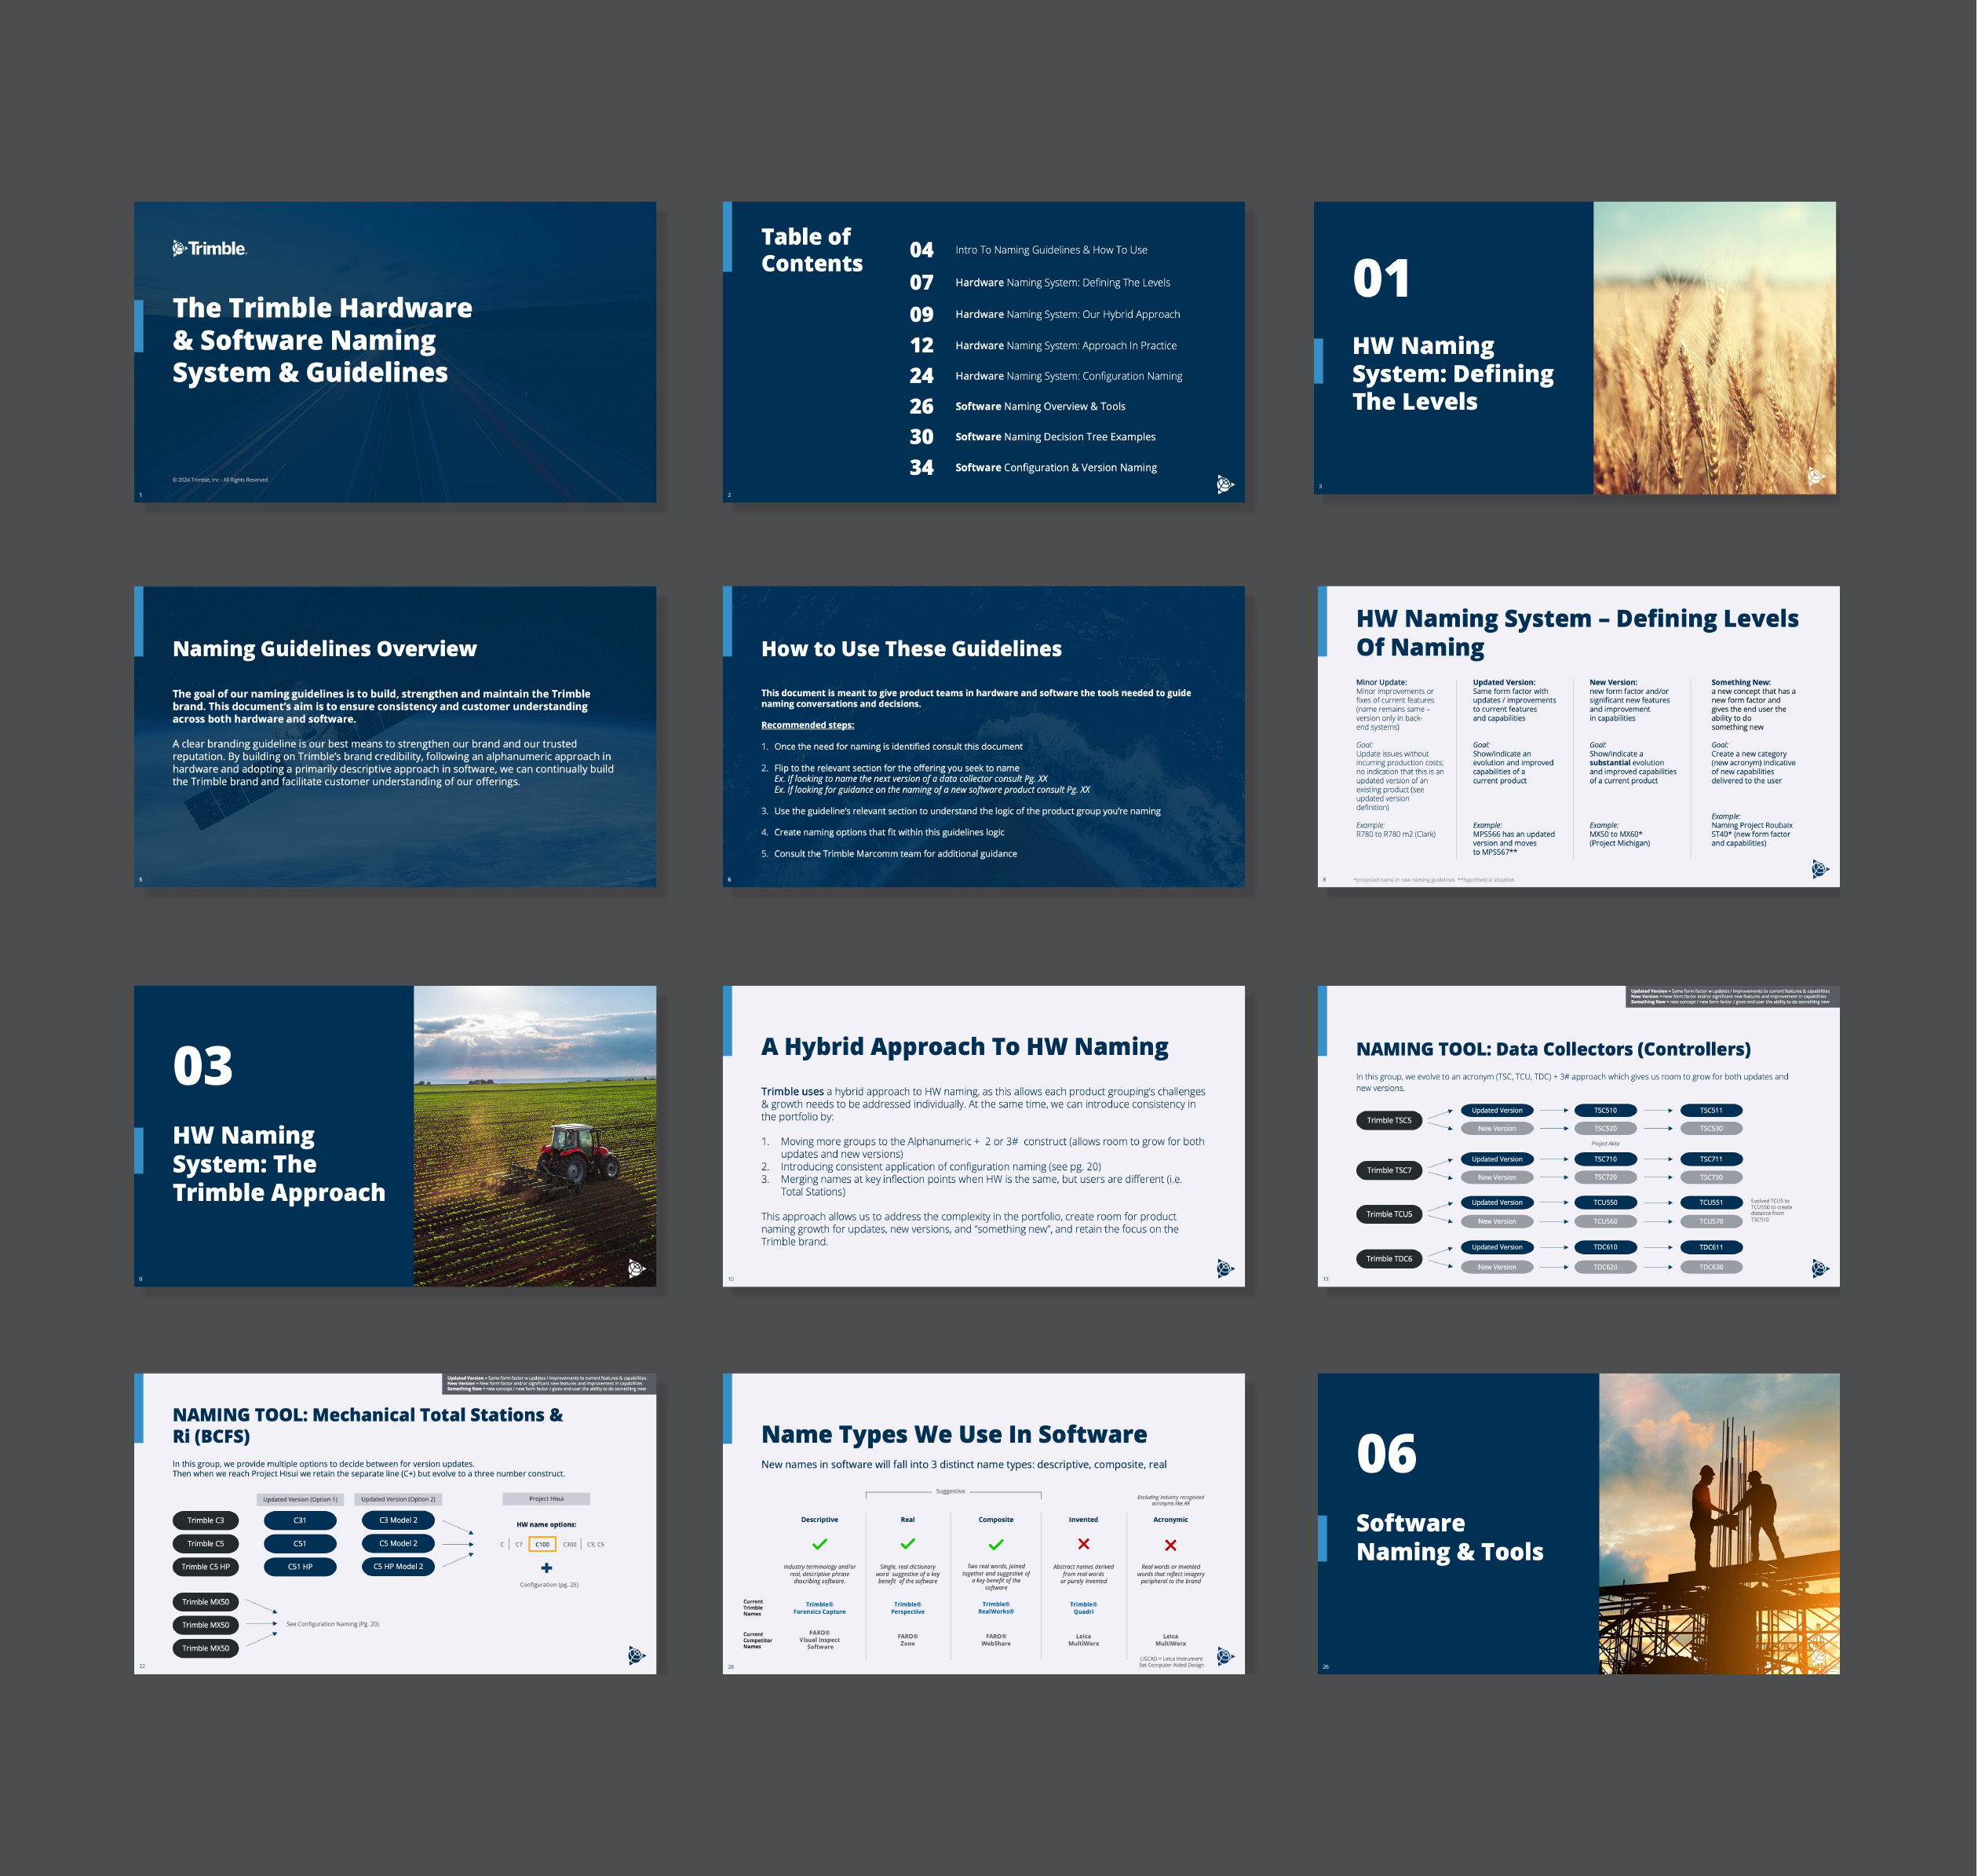
Task: Click the TSC720 pill
Action: click(x=1605, y=1178)
